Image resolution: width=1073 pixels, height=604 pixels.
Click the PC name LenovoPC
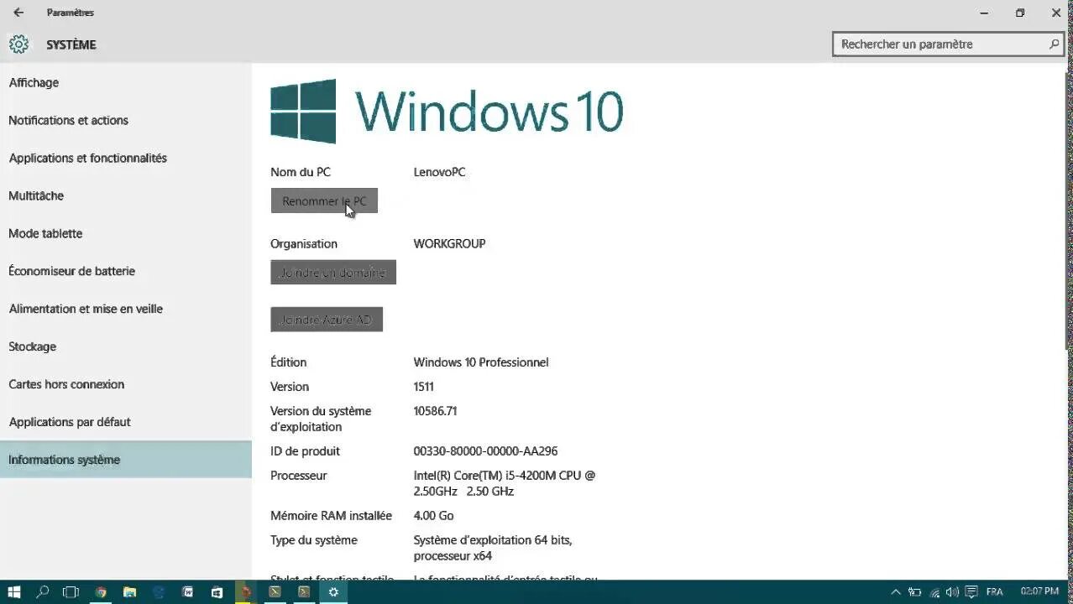(439, 172)
